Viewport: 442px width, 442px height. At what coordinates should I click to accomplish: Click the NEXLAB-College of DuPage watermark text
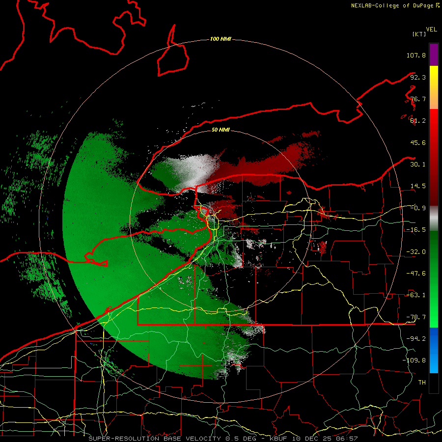[395, 5]
